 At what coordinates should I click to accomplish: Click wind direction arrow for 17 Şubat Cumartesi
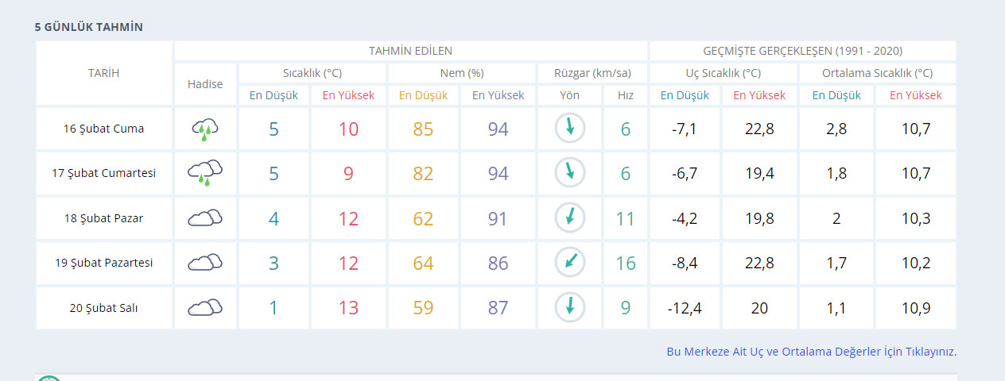pyautogui.click(x=569, y=173)
